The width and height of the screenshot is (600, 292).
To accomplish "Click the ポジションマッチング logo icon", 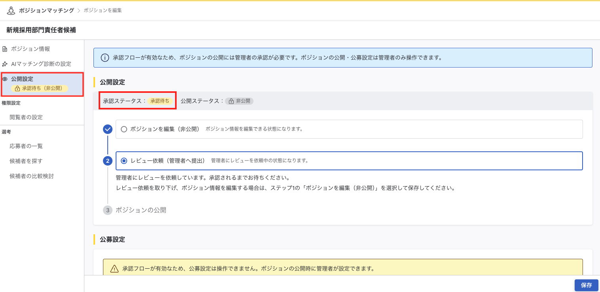I will point(11,11).
